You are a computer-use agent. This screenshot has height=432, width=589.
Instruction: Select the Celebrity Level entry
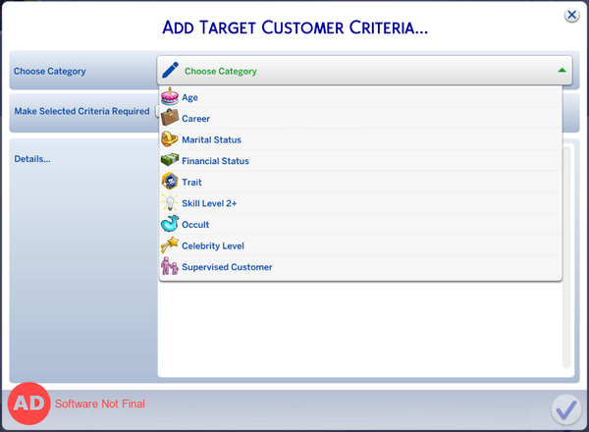(213, 246)
